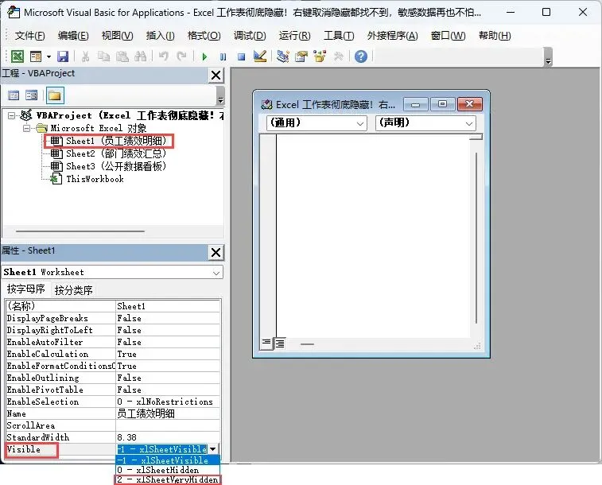Open 窗口(W) menu

pyautogui.click(x=448, y=36)
